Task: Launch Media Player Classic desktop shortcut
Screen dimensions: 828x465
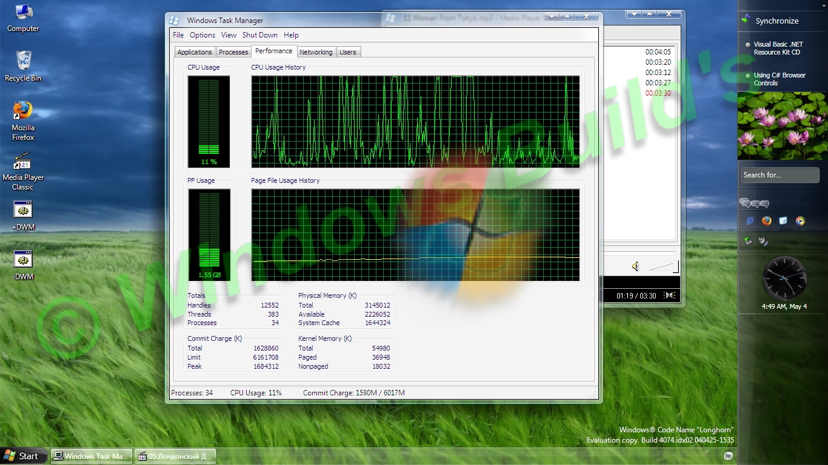Action: (x=23, y=171)
